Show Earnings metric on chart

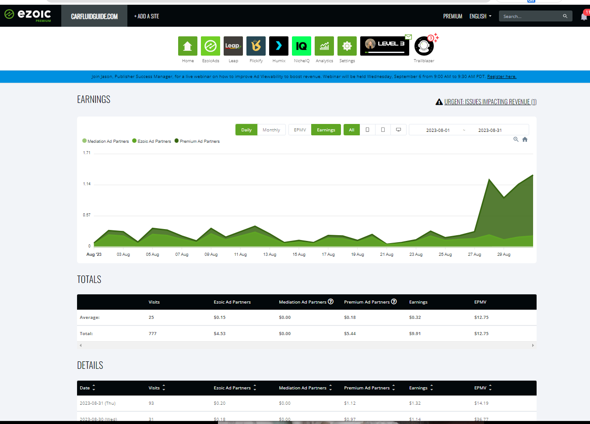point(326,130)
